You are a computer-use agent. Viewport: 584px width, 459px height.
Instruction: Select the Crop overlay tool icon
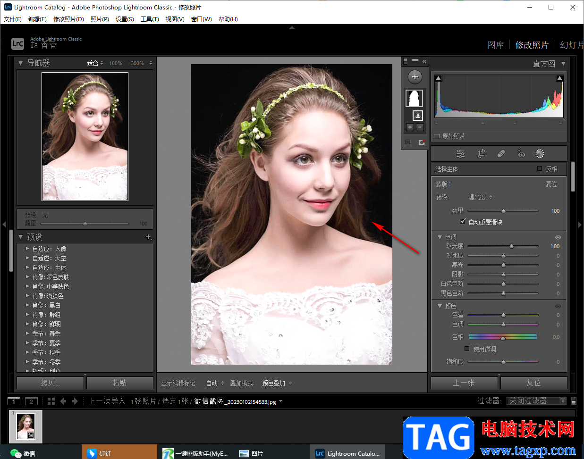(481, 154)
